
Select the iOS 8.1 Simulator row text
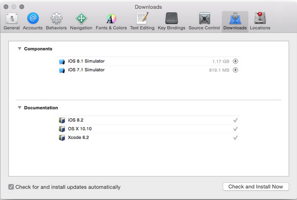(x=86, y=61)
